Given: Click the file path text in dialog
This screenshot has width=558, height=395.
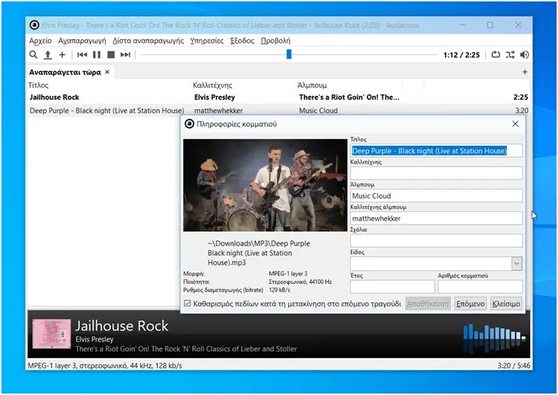Looking at the screenshot, I should point(259,253).
